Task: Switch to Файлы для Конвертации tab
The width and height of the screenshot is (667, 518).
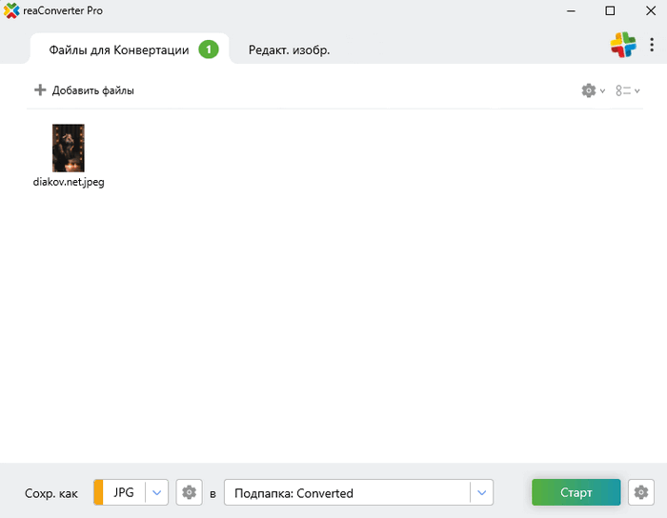Action: tap(130, 50)
